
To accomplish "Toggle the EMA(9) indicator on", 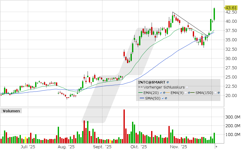I will point(186,92).
